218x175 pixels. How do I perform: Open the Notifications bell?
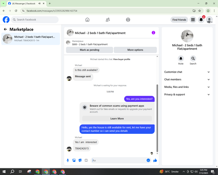(201, 20)
